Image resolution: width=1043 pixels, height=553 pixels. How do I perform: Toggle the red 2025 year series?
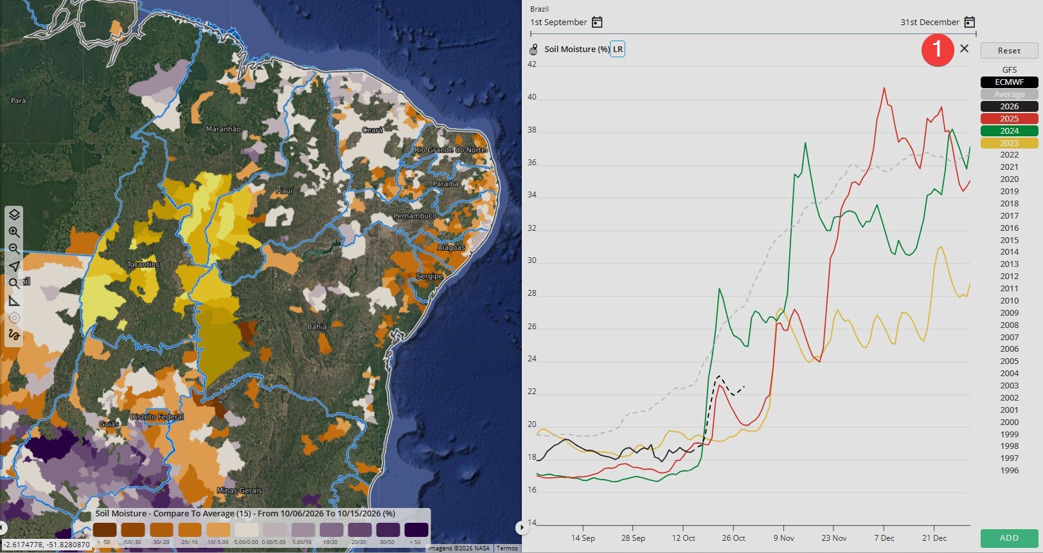pos(1009,119)
